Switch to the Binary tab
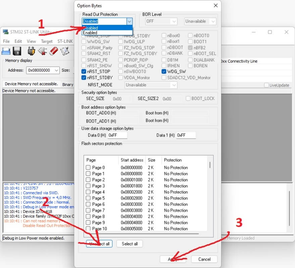 pyautogui.click(x=68, y=85)
